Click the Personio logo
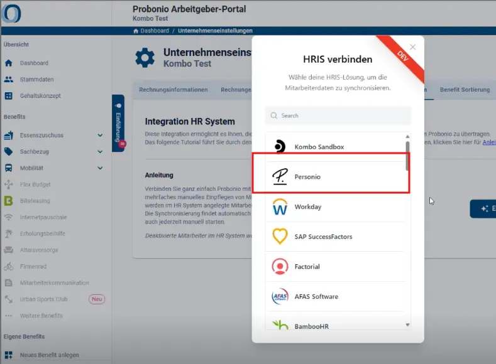Screen dimensions: 496x364 pos(280,176)
